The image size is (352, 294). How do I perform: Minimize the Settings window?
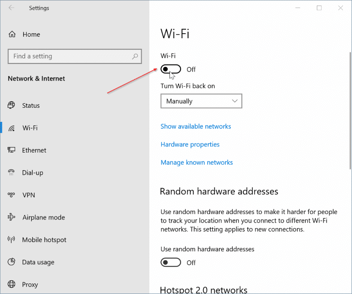[298, 8]
